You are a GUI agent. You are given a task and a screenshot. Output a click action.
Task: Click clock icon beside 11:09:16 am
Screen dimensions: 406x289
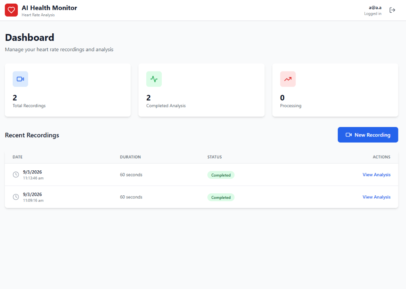(16, 197)
